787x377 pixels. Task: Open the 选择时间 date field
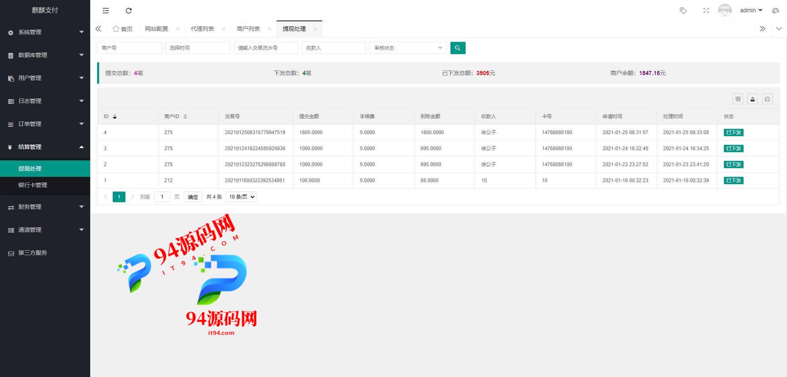tap(198, 48)
